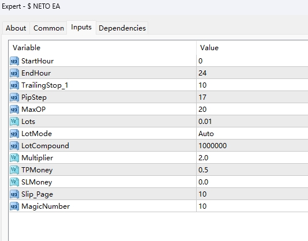The height and width of the screenshot is (241, 308).
Task: Click the PipStep integer type icon
Action: pyautogui.click(x=14, y=97)
